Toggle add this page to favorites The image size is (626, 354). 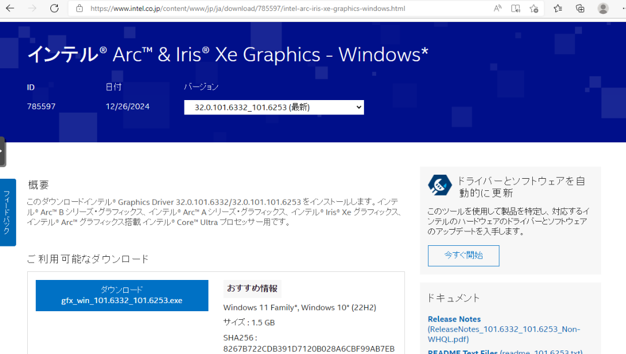[x=534, y=9]
